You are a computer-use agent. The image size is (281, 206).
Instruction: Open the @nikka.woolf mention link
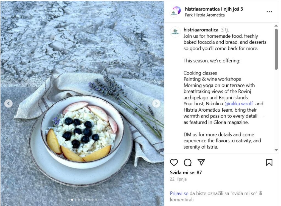pyautogui.click(x=238, y=104)
